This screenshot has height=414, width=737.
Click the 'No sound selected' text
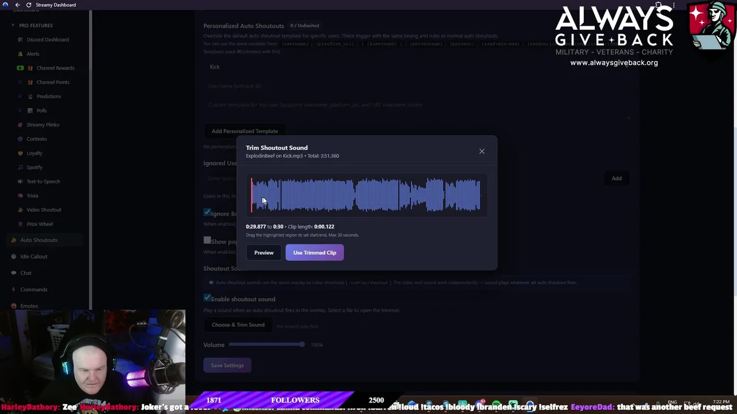click(x=297, y=326)
